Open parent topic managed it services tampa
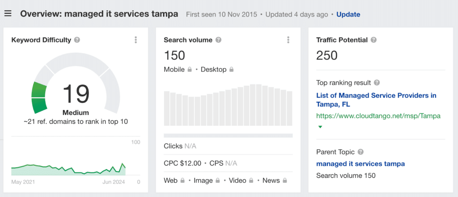Viewport: 458px width, 197px height. 360,164
